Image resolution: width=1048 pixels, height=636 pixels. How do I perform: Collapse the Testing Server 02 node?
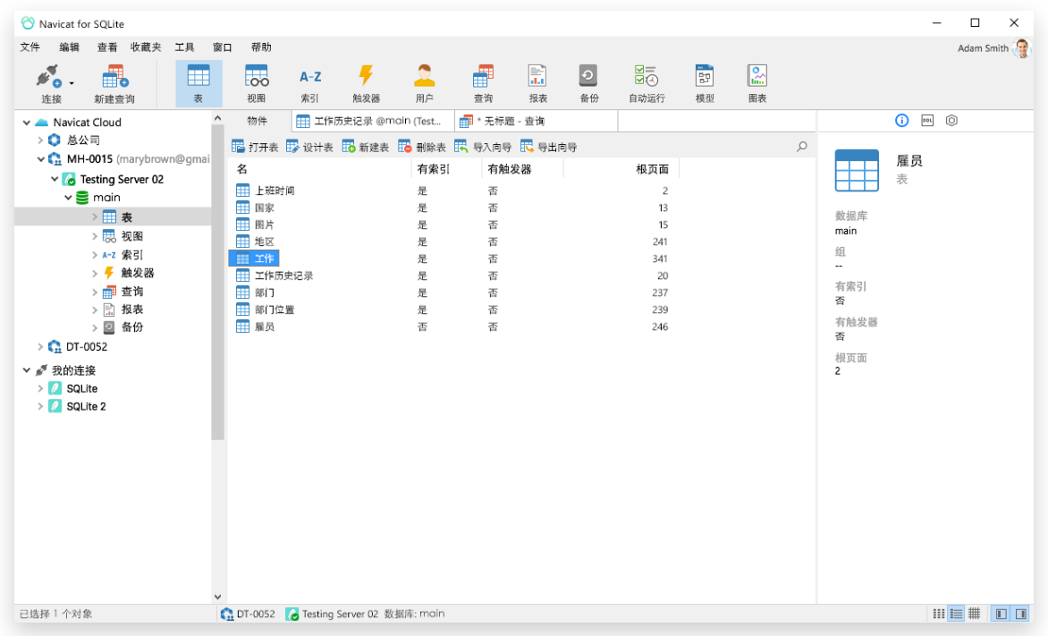coord(55,179)
